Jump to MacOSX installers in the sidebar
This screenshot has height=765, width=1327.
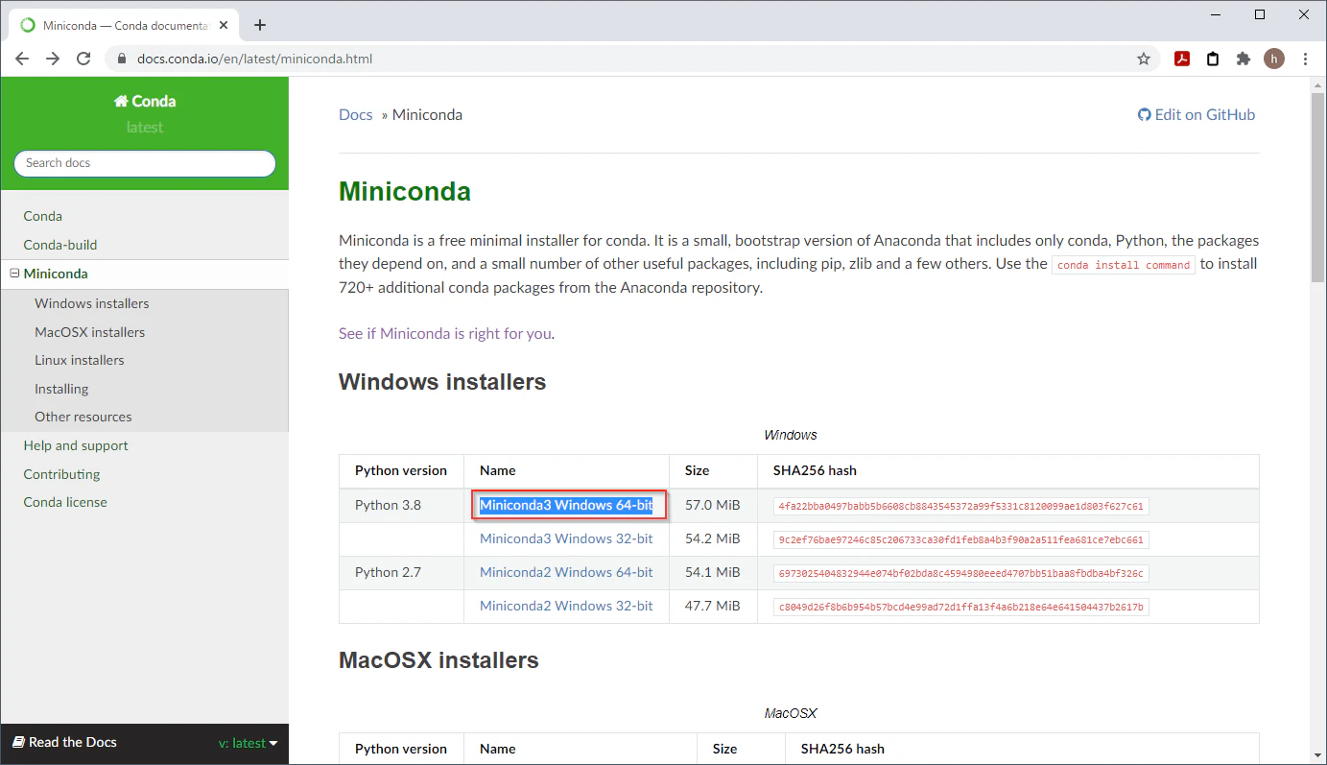coord(90,332)
